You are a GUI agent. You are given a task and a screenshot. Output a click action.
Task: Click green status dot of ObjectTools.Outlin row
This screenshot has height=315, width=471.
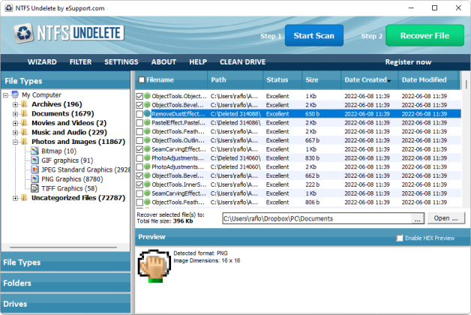[x=147, y=140]
